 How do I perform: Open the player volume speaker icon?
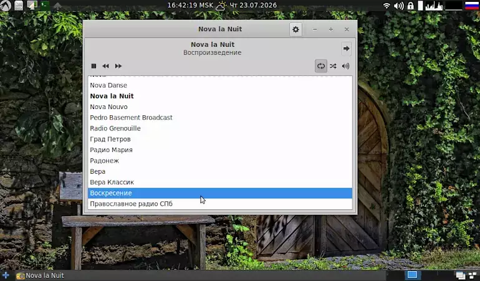click(345, 66)
